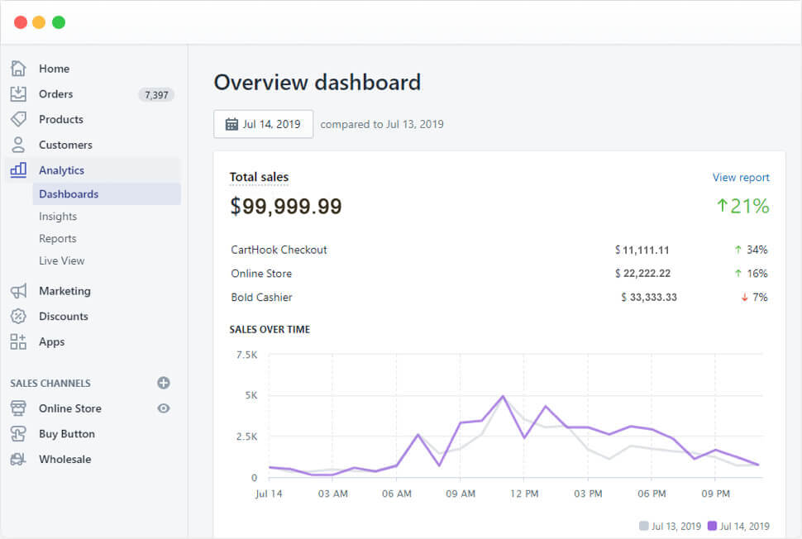Click the Analytics bar chart icon
802x539 pixels.
point(18,169)
